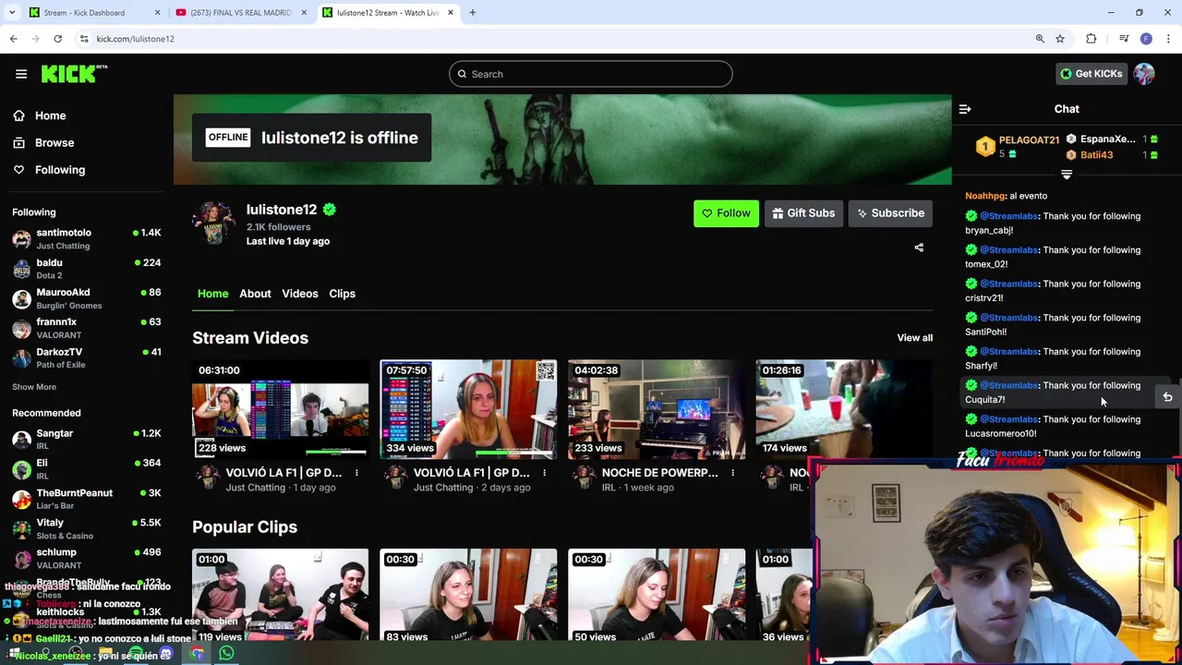Open baldu channel in Following list
The image size is (1182, 665).
click(x=87, y=269)
